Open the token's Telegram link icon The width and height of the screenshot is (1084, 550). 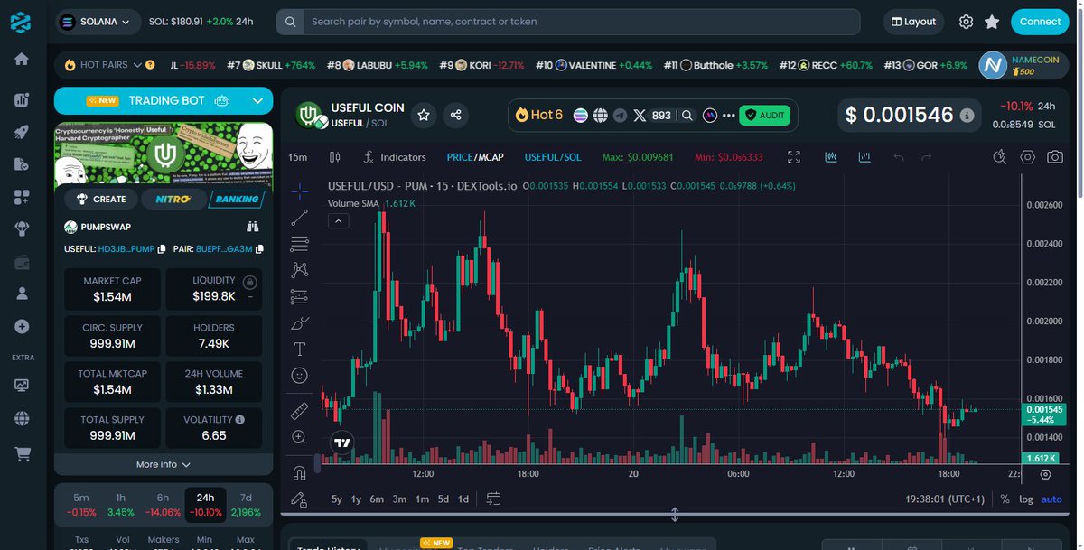click(x=620, y=116)
